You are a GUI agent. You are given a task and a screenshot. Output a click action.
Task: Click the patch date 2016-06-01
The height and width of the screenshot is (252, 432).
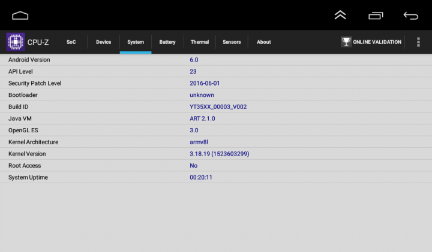click(205, 83)
